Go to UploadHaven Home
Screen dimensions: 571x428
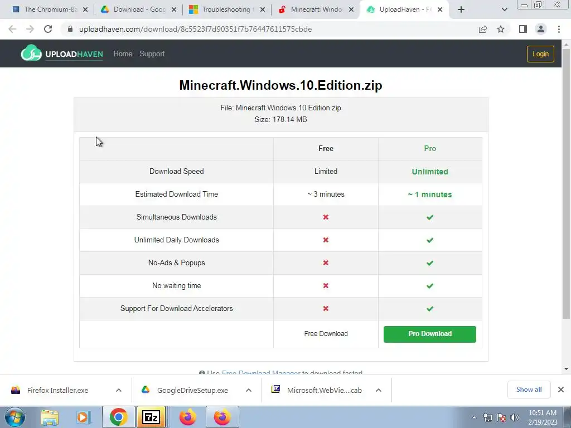click(x=123, y=54)
